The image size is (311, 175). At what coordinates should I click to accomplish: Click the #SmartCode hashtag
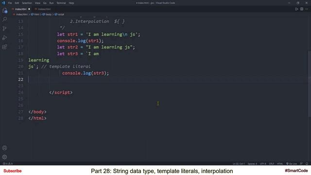[296, 171]
